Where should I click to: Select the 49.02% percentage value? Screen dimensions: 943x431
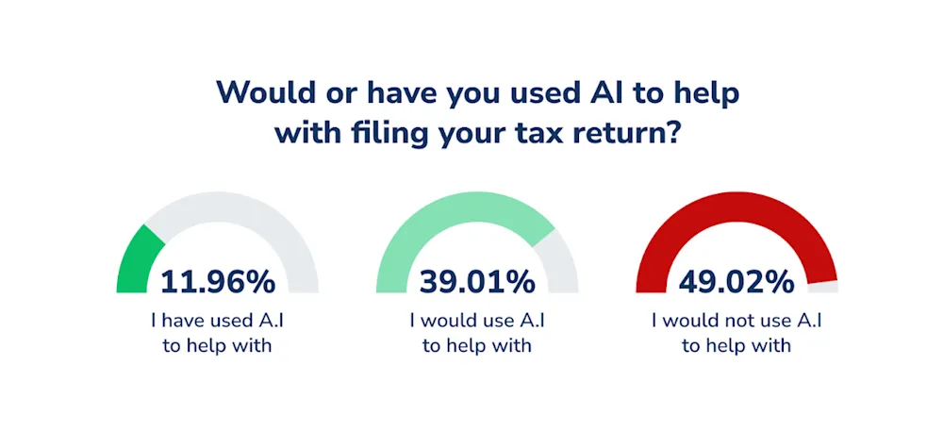tap(736, 283)
